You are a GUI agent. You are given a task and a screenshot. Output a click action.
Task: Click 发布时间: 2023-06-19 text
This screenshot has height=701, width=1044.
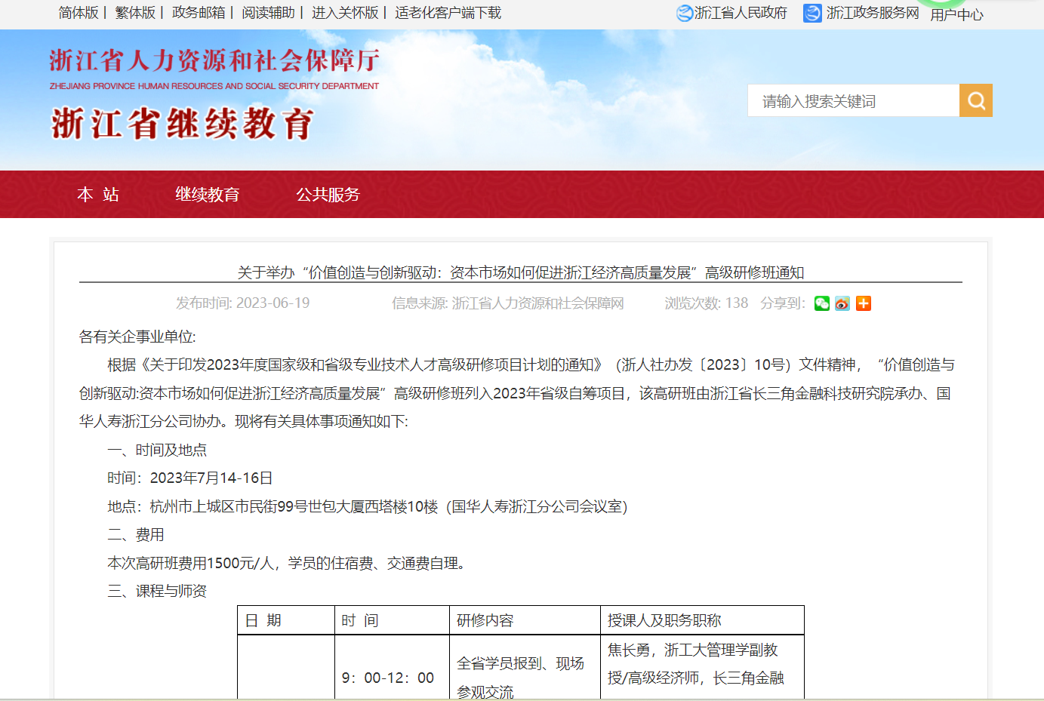tap(242, 303)
